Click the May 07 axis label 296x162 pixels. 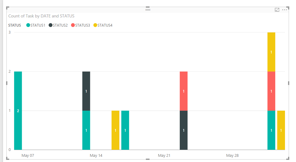(x=28, y=155)
